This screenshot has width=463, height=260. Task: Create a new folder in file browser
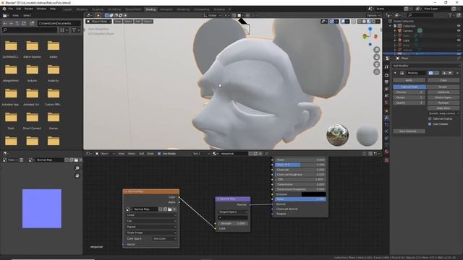(32, 23)
